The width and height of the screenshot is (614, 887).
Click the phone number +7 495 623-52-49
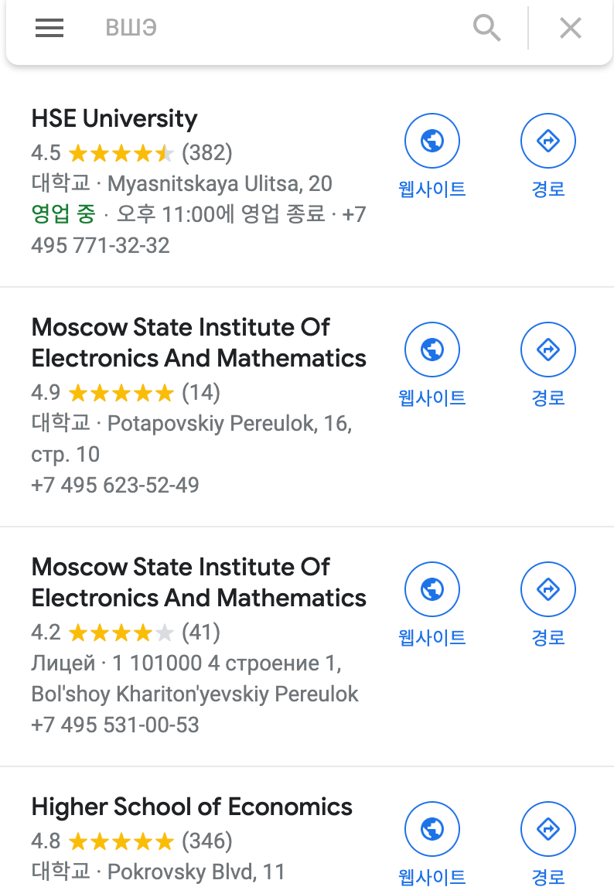pos(115,486)
